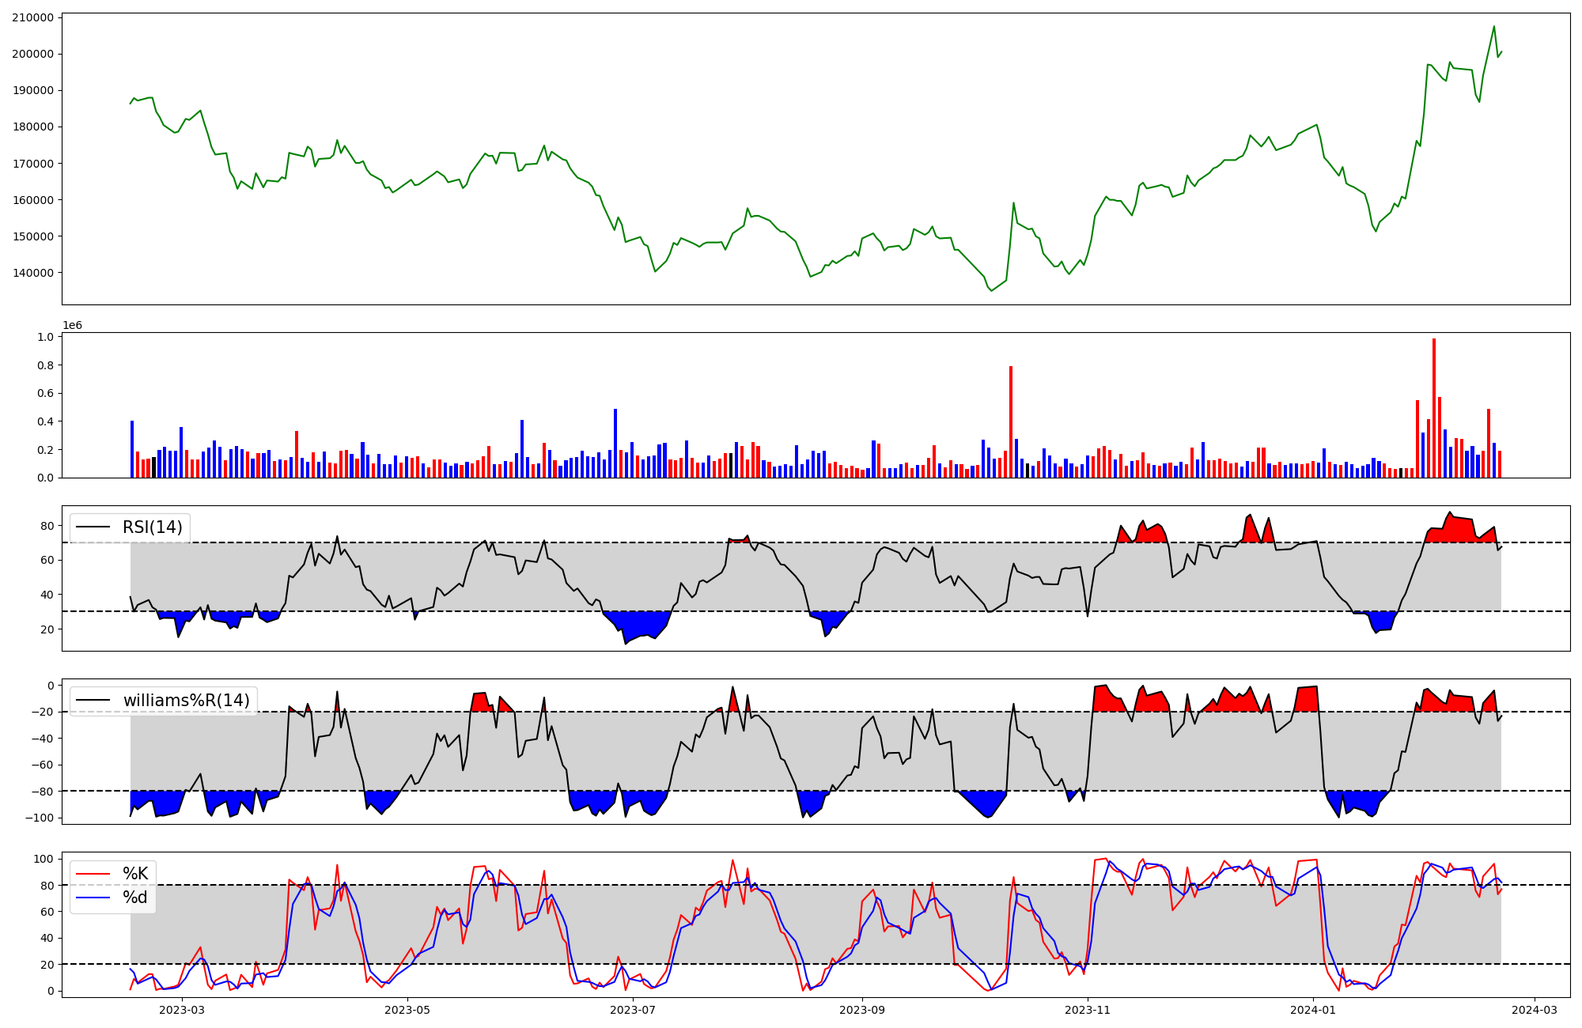Click the 190000 price axis label

(32, 90)
